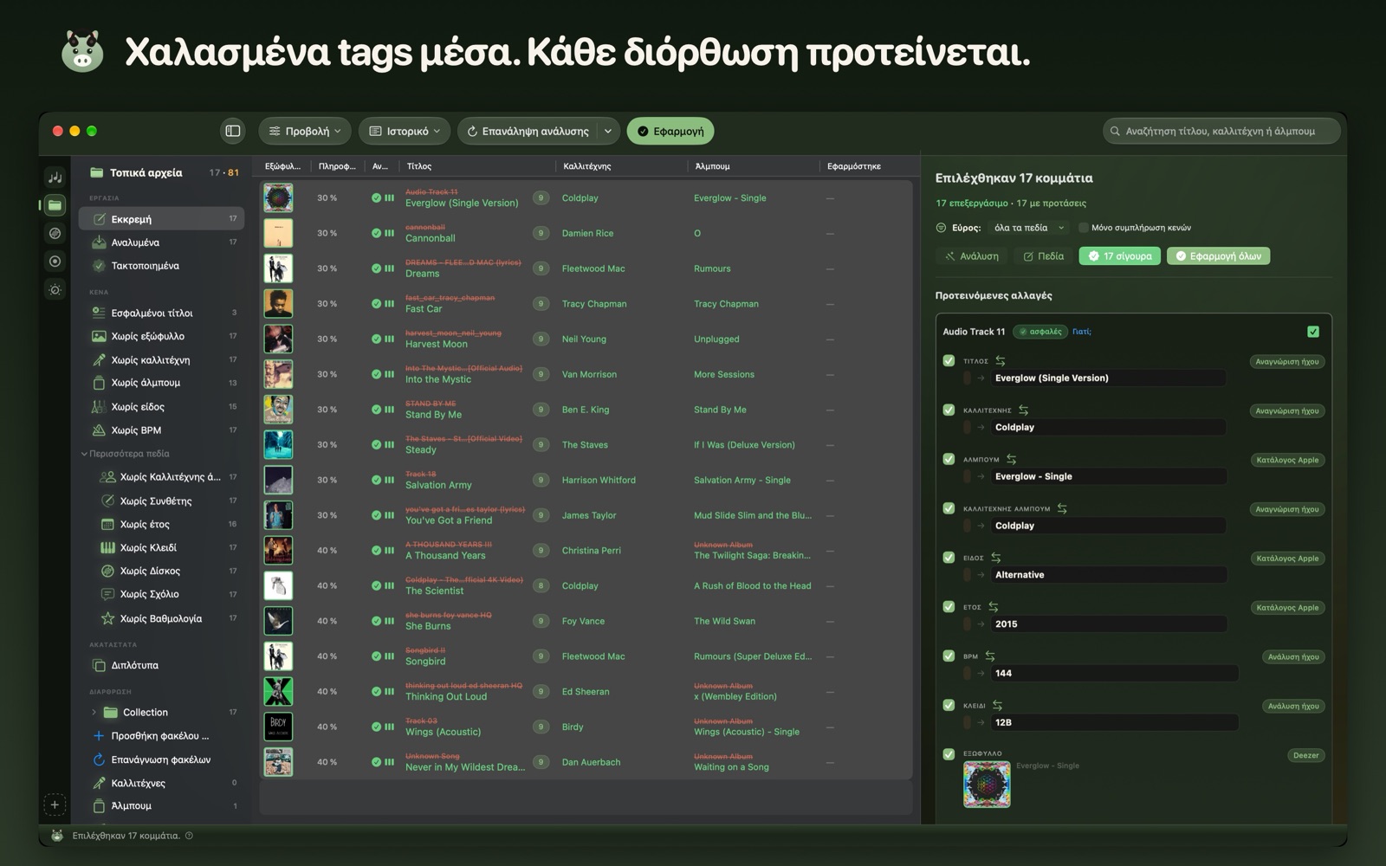Toggle Μόνο συμπλήρωση κενών checkbox
The width and height of the screenshot is (1386, 866).
tap(1083, 228)
